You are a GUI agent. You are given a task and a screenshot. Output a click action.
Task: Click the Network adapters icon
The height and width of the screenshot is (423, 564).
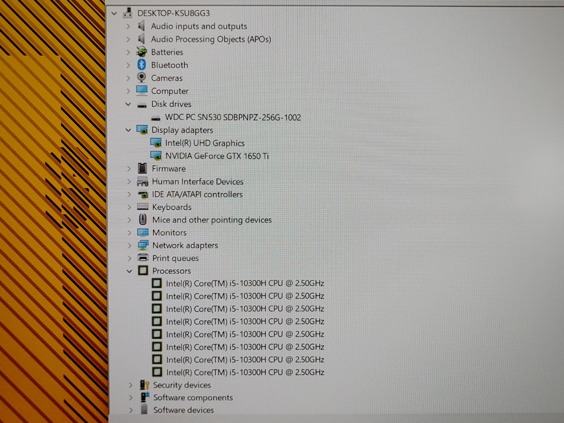(x=143, y=245)
